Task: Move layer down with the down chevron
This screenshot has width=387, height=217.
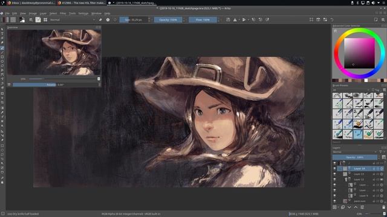Action: tap(350, 207)
